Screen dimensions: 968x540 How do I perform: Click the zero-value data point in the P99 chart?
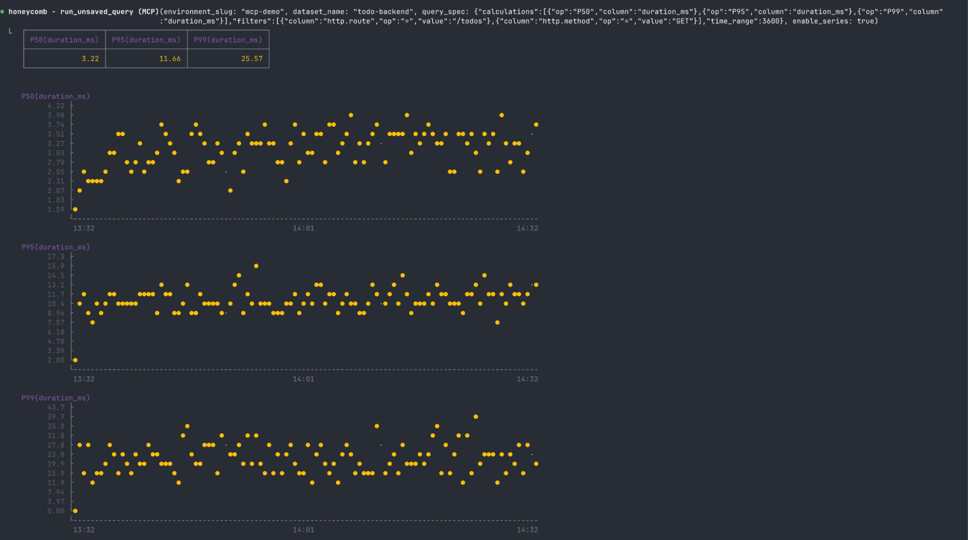tap(75, 511)
